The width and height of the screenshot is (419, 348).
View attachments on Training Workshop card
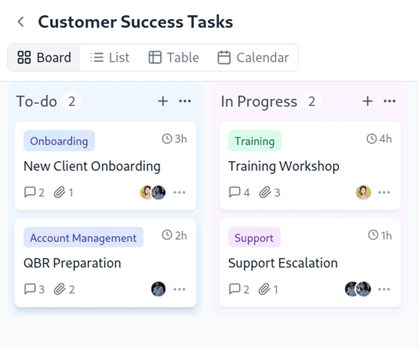[x=265, y=192]
